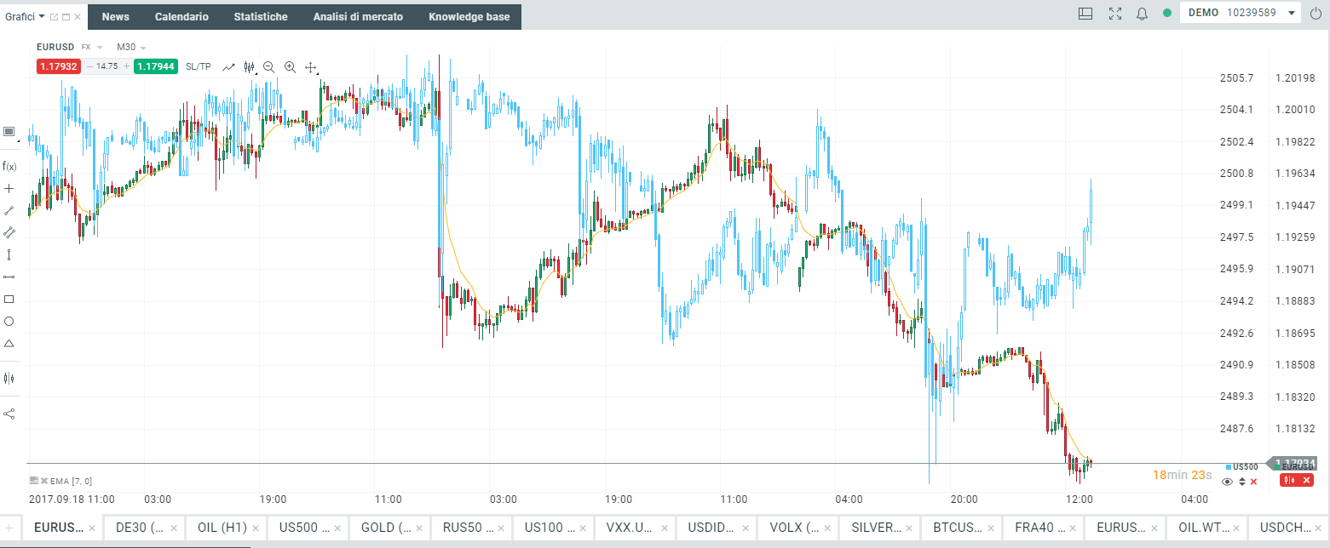Screen dimensions: 1330x548
Task: Click the red sell price 1.17932
Action: click(58, 66)
